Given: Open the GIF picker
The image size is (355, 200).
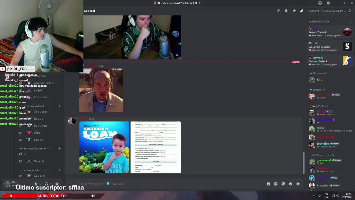Looking at the screenshot, I should pos(276,184).
